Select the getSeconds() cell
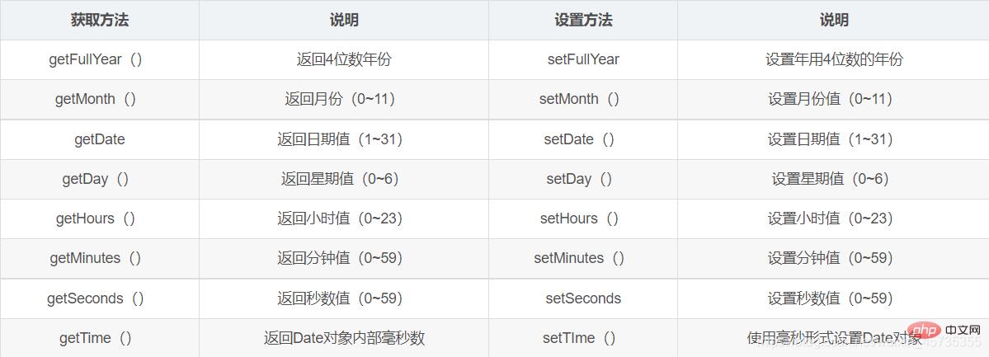The image size is (989, 357). pyautogui.click(x=96, y=298)
